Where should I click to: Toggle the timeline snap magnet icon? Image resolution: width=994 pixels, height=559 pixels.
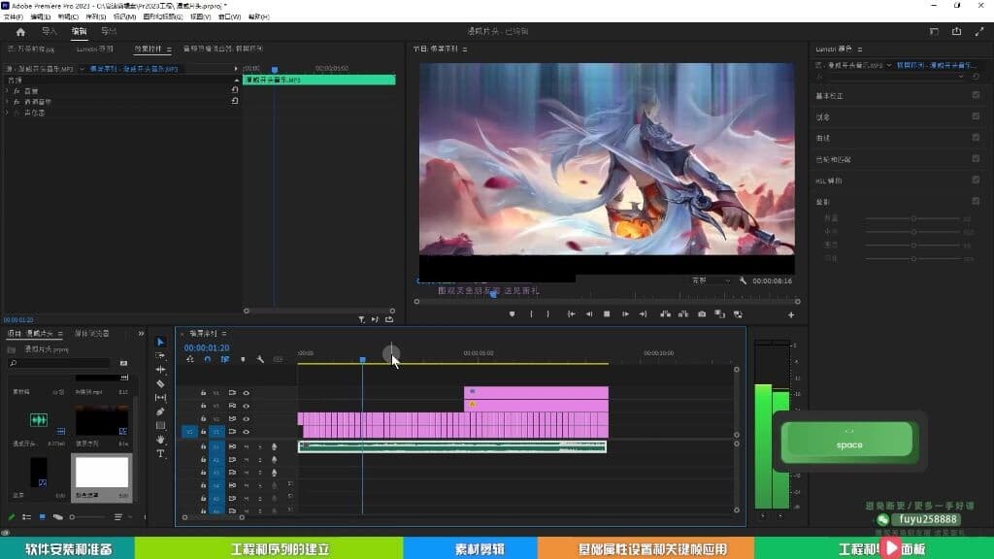(207, 360)
